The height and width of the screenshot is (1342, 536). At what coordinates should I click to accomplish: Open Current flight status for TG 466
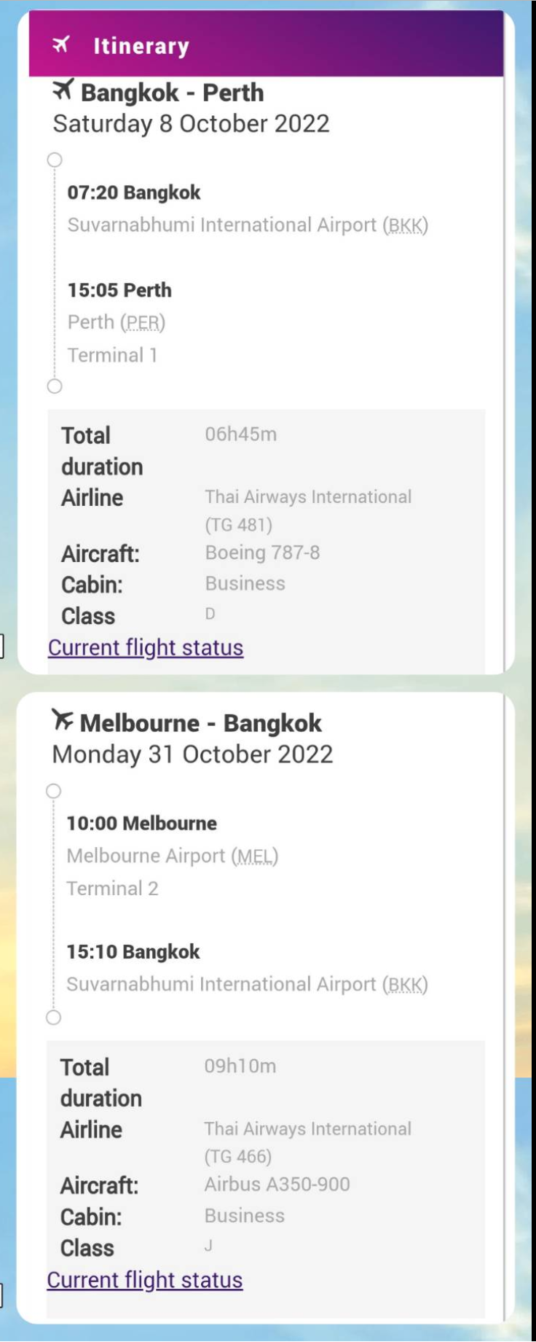click(x=145, y=1279)
